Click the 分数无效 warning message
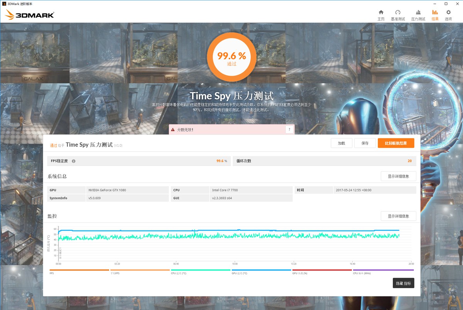The image size is (463, 310). 185,130
